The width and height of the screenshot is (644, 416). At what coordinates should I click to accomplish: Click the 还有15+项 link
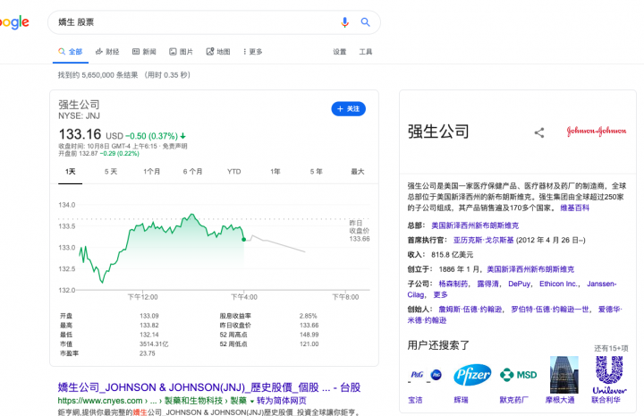[611, 348]
